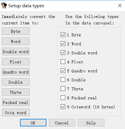Image resolution: width=125 pixels, height=129 pixels.
Task: Uncheck the 1 Byte carousel checkbox
Action: tap(63, 35)
